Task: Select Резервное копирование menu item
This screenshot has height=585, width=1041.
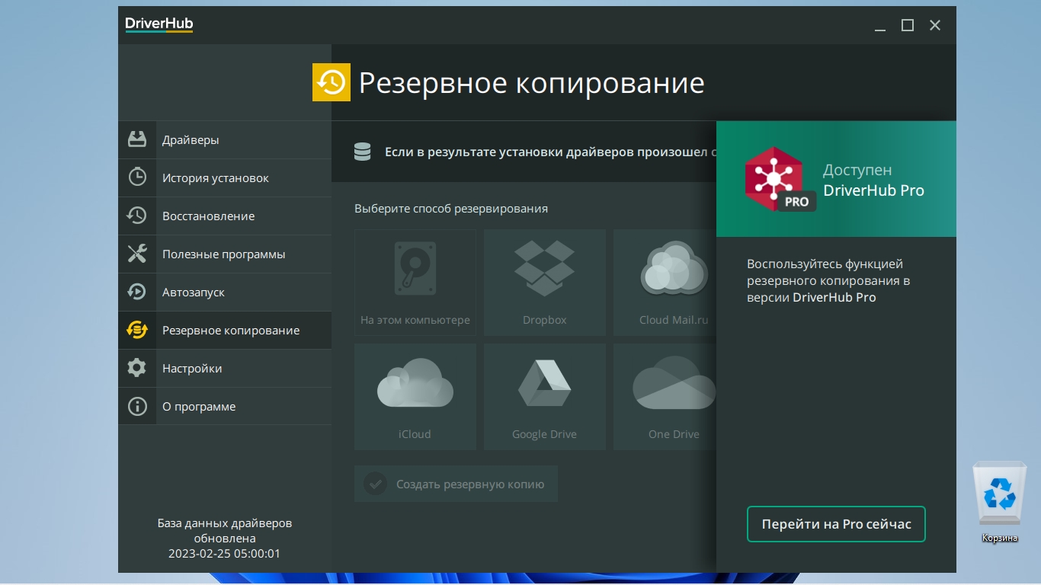Action: pos(225,331)
